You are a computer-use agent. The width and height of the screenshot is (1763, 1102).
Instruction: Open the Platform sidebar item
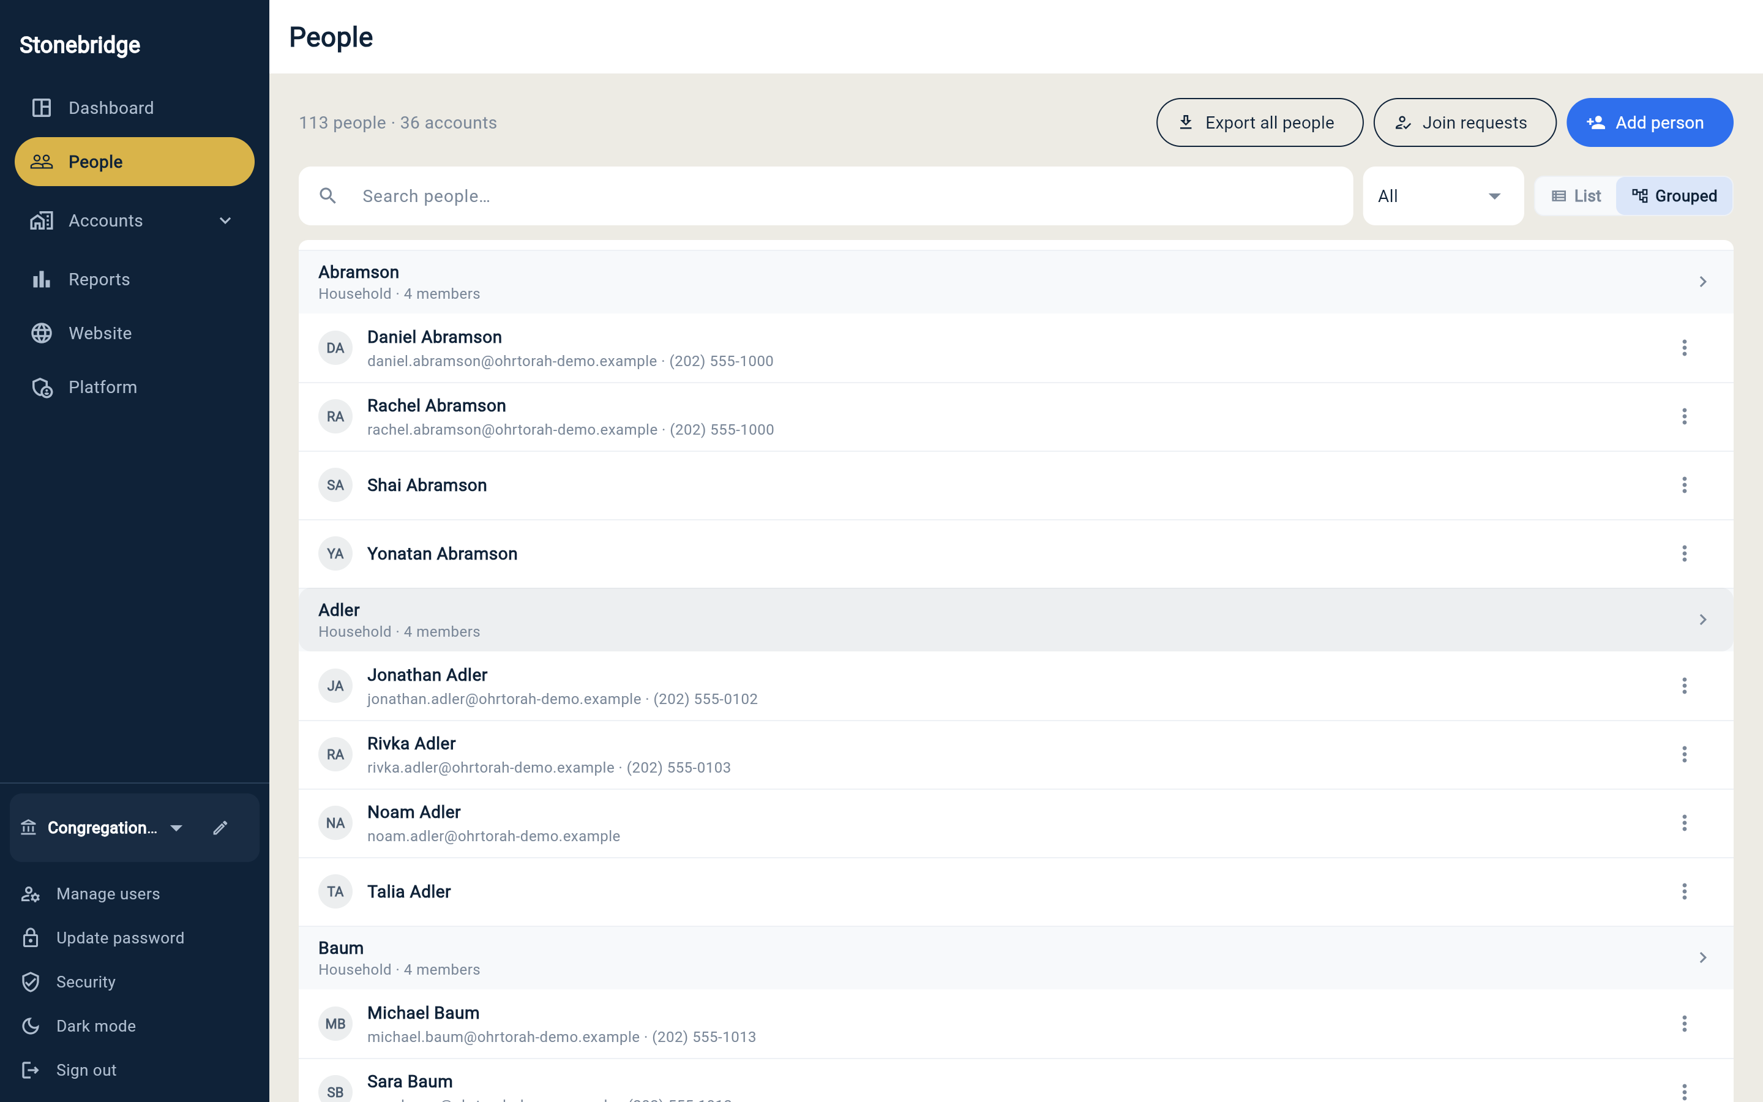134,387
